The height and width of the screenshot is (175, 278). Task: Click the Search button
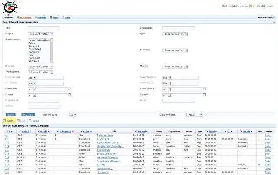click(x=10, y=115)
